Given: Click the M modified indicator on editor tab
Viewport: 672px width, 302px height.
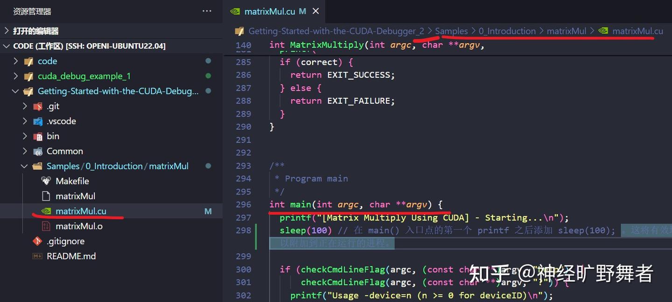Looking at the screenshot, I should pyautogui.click(x=302, y=12).
